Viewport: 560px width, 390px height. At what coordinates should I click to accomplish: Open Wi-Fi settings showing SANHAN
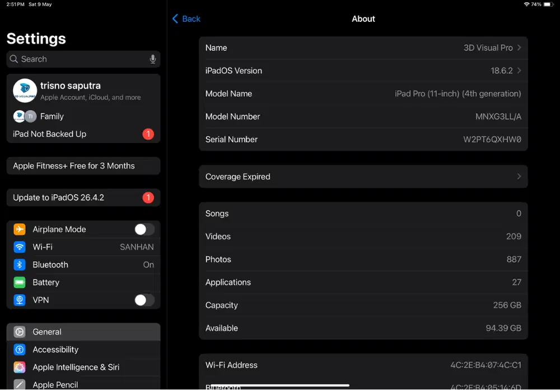pos(83,247)
